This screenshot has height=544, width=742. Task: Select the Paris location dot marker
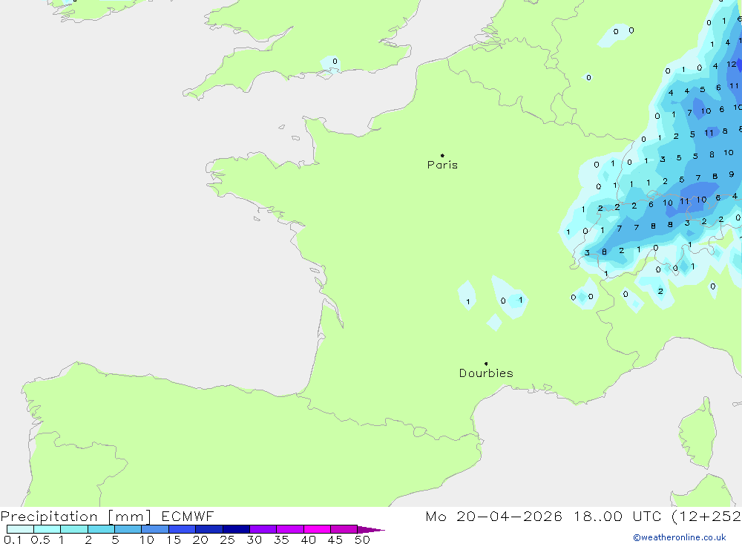click(x=442, y=155)
